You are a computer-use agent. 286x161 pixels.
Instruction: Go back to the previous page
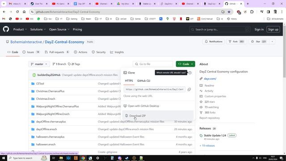pos(4,12)
